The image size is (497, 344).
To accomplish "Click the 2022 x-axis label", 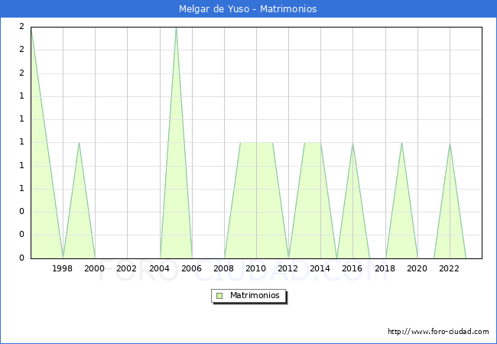I will click(x=449, y=268).
